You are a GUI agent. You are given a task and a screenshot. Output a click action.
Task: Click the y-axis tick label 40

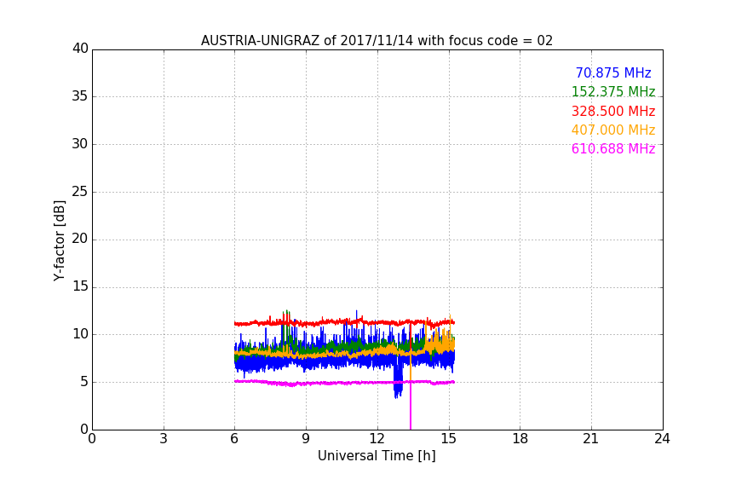coord(80,49)
